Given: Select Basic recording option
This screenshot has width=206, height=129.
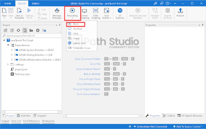Looking at the screenshot, I should [x=76, y=24].
